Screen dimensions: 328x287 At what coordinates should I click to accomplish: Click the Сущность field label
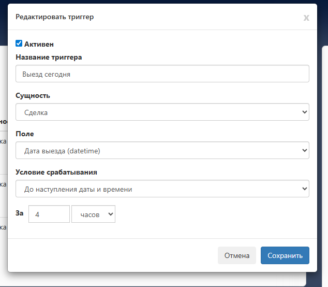pyautogui.click(x=33, y=95)
